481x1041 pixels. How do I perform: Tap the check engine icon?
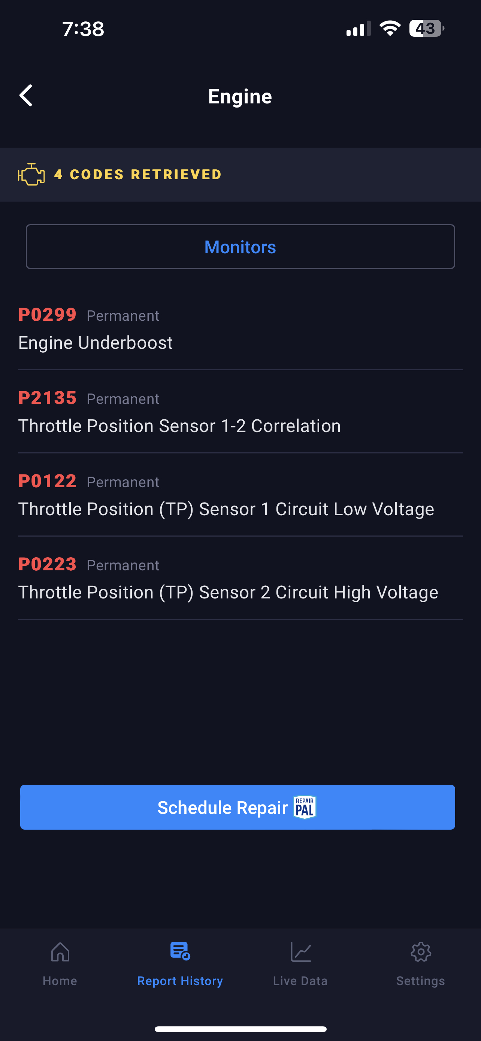click(x=31, y=175)
